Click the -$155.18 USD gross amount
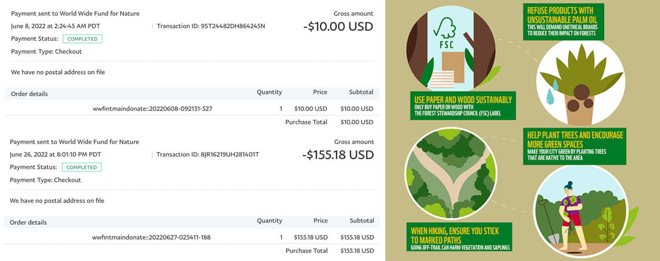 coord(337,155)
